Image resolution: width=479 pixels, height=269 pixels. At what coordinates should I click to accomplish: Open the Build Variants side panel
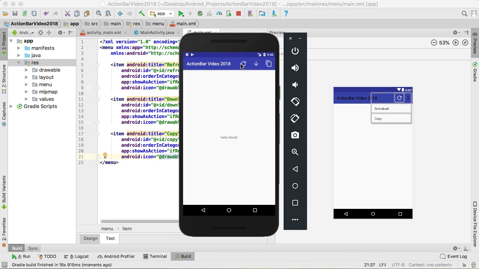point(4,193)
